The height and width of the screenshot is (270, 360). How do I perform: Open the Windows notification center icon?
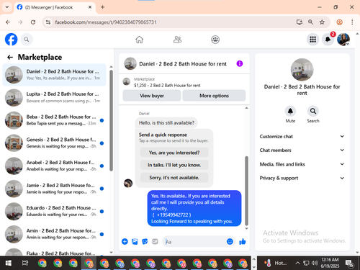click(349, 264)
